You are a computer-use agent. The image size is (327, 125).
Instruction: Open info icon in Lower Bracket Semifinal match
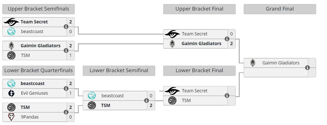[x=146, y=100]
